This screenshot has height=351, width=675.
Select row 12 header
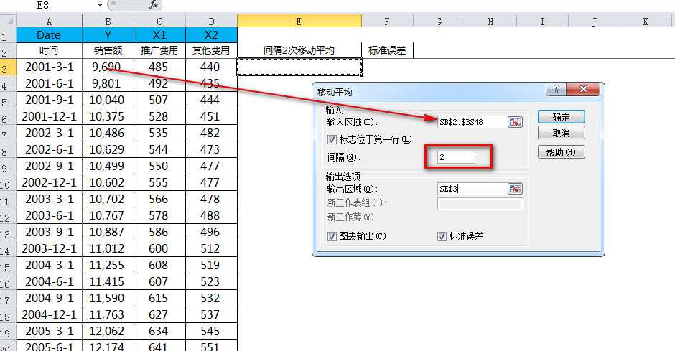point(8,216)
